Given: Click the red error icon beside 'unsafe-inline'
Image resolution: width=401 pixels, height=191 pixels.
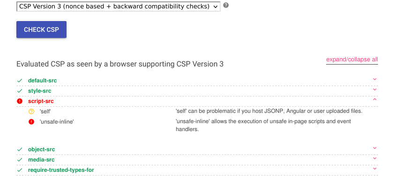Looking at the screenshot, I should tap(31, 122).
